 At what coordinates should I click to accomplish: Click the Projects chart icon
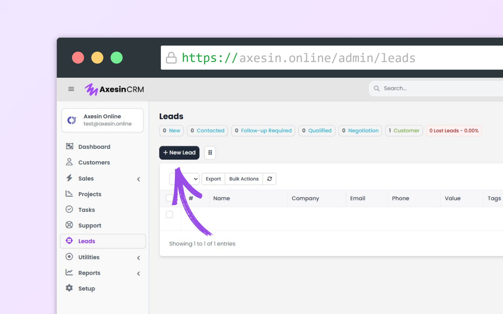click(x=69, y=193)
